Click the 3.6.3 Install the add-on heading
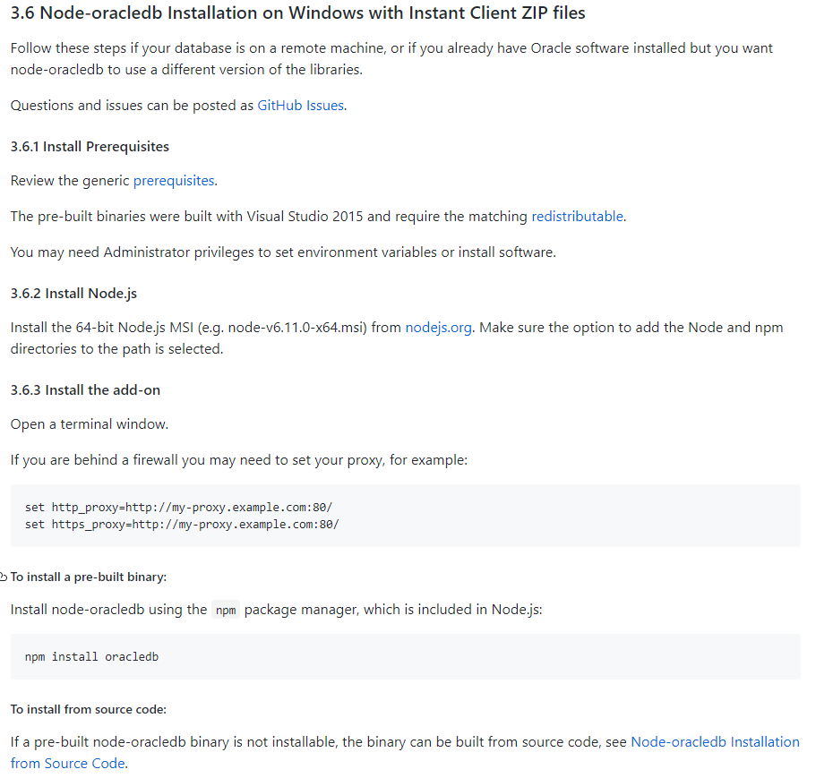This screenshot has width=816, height=778. point(85,390)
